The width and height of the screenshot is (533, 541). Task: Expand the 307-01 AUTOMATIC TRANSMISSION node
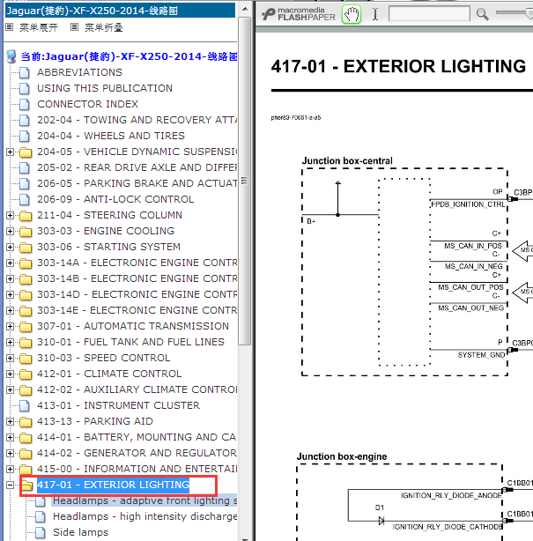[10, 326]
